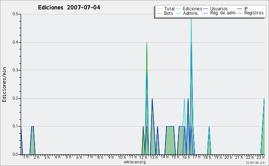The width and height of the screenshot is (269, 166).
Task: Click the 23 h tick label
Action: [260, 157]
